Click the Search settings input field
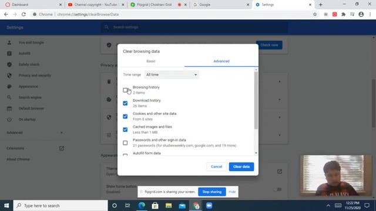376x211 pixels. (194, 28)
